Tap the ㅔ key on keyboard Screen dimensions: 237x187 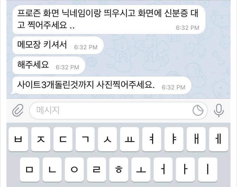coord(218,139)
